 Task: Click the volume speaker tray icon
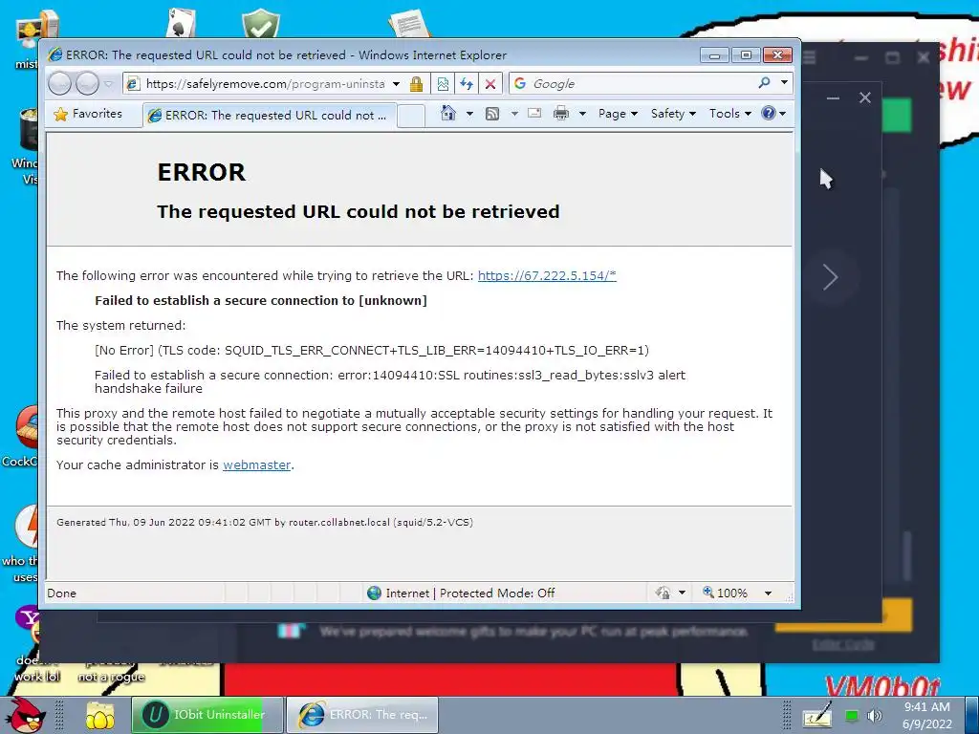875,715
